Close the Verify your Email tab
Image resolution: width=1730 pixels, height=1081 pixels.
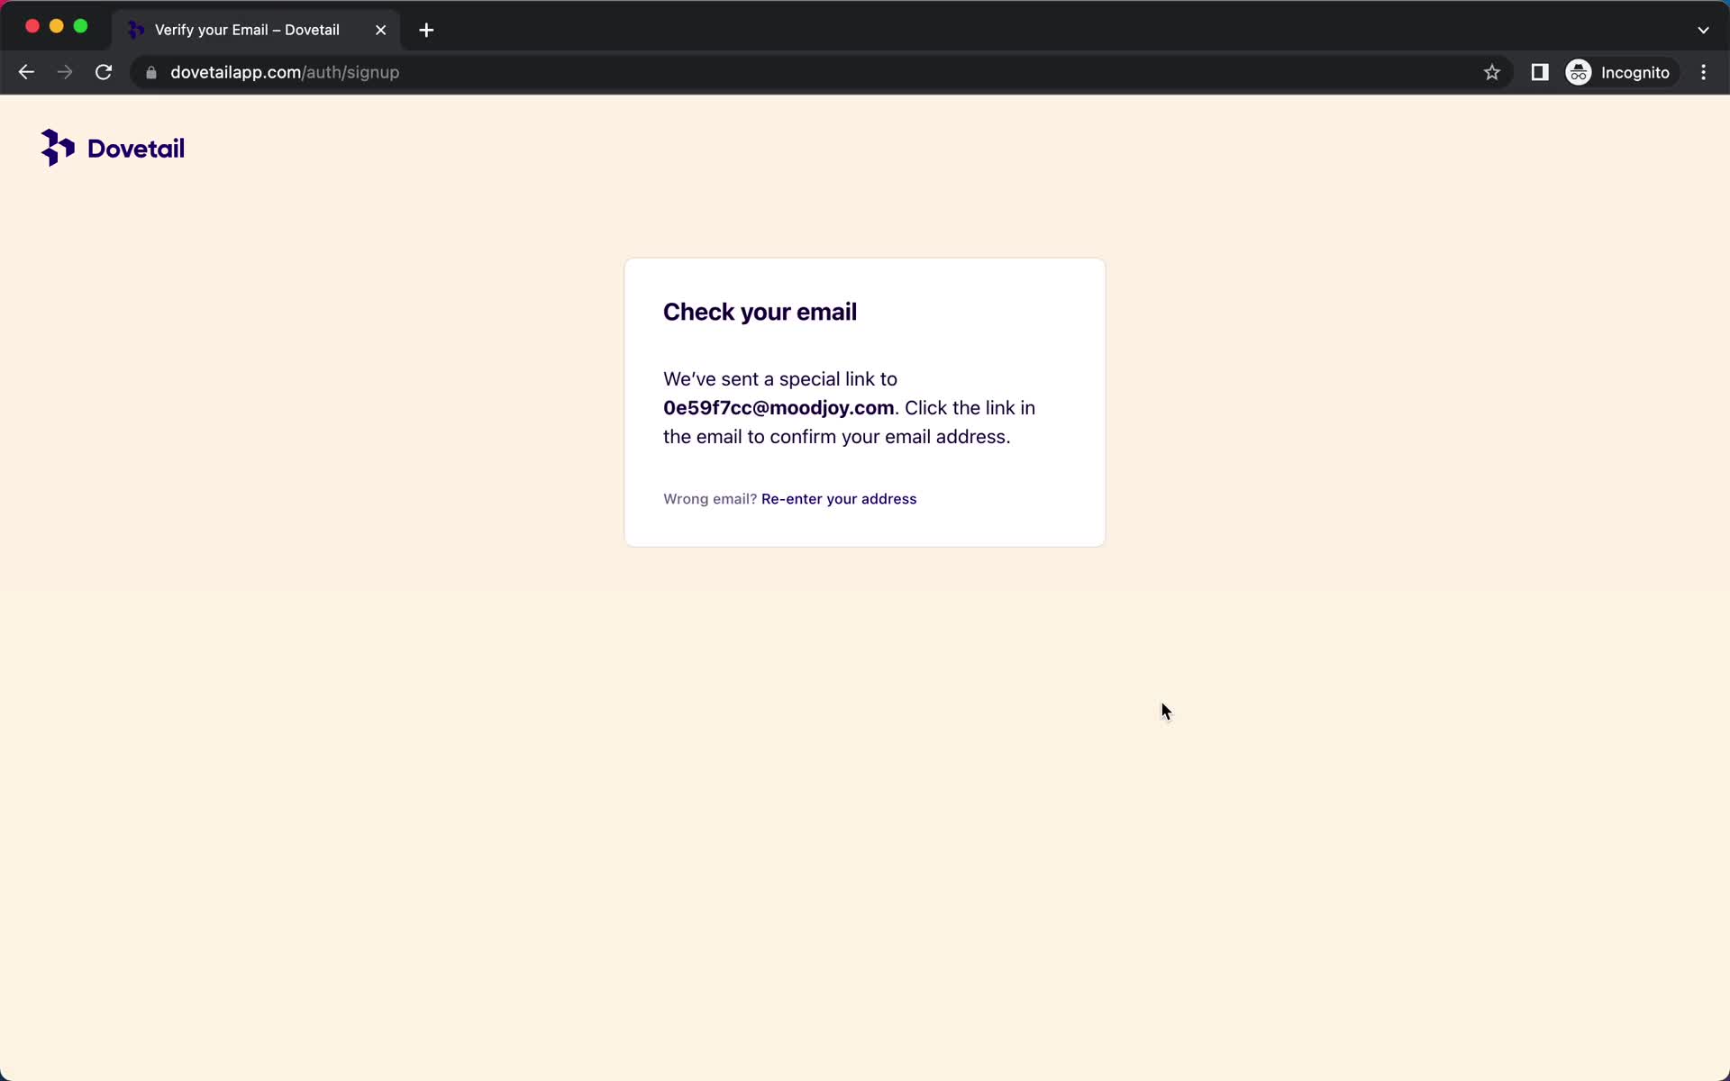pos(379,30)
